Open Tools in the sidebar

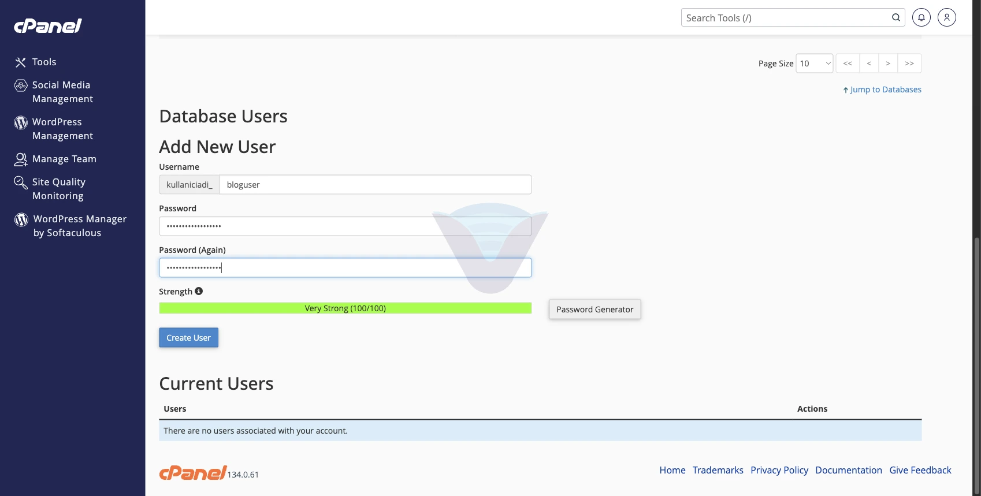[x=44, y=62]
